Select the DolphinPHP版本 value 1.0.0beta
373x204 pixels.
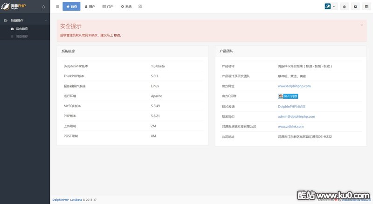[x=158, y=66]
